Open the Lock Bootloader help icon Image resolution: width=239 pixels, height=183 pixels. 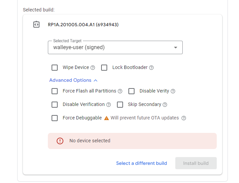point(151,68)
